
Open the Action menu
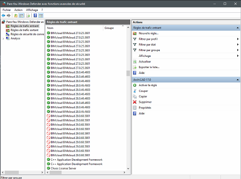coord(18,10)
